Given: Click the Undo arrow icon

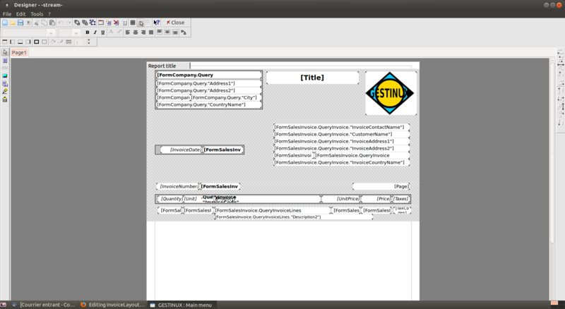Looking at the screenshot, I should click(x=61, y=23).
